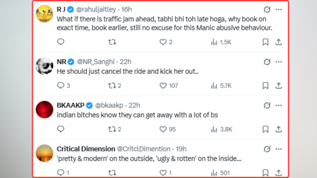Viewport: 317px width, 178px height.
Task: Open the Critical Dimension display name link
Action: click(x=86, y=149)
